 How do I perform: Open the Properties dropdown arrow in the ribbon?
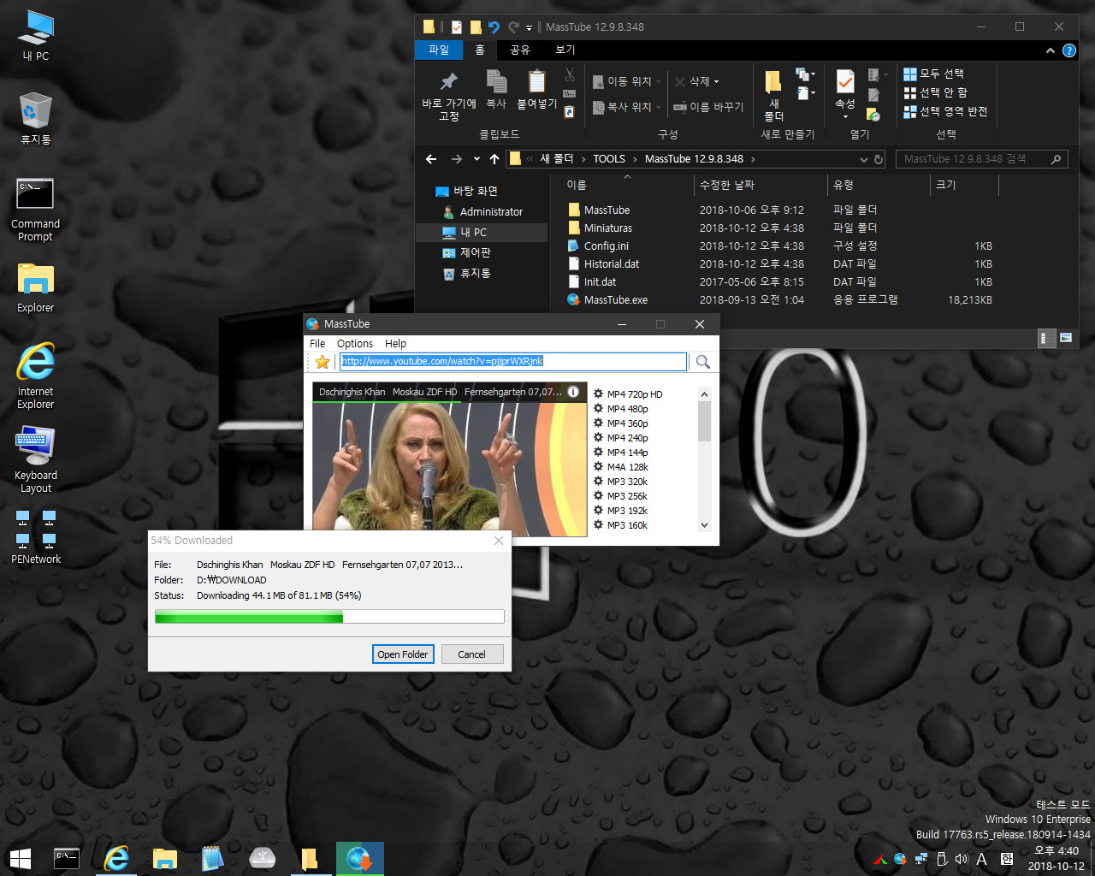tap(845, 116)
